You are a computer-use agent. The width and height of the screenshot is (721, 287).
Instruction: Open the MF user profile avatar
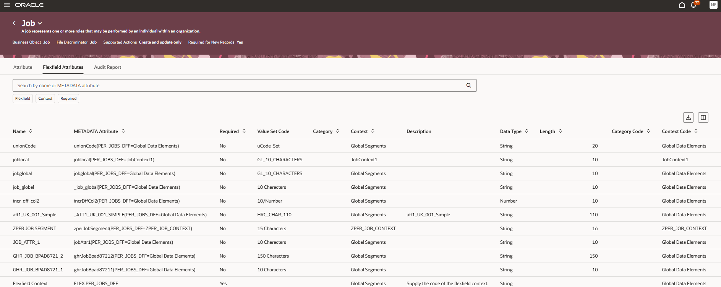[713, 5]
